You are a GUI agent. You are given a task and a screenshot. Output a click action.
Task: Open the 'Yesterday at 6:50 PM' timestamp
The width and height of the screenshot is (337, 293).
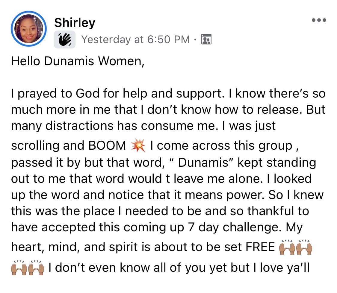(x=135, y=40)
